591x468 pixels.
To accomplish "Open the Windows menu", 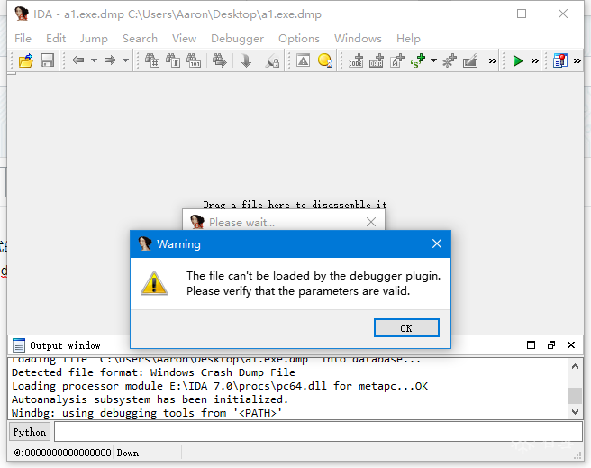I will (x=358, y=39).
